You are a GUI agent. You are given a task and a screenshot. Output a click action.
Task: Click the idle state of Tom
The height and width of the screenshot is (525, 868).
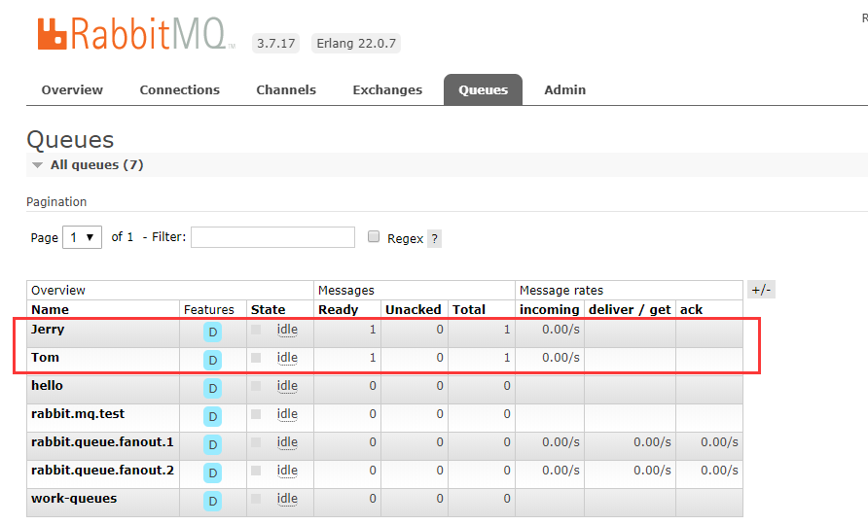coord(287,358)
